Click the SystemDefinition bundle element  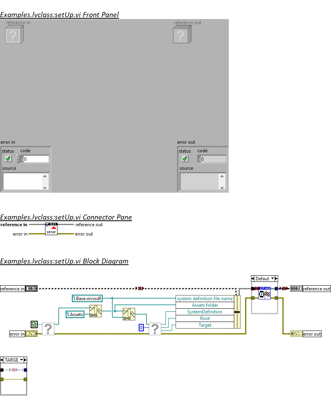click(205, 312)
